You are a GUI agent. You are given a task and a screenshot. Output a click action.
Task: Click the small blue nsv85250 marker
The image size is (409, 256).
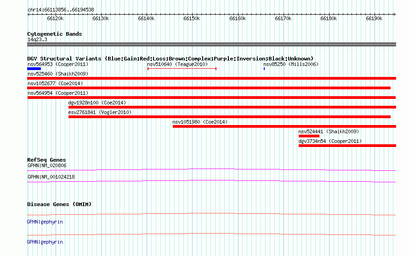(x=264, y=69)
